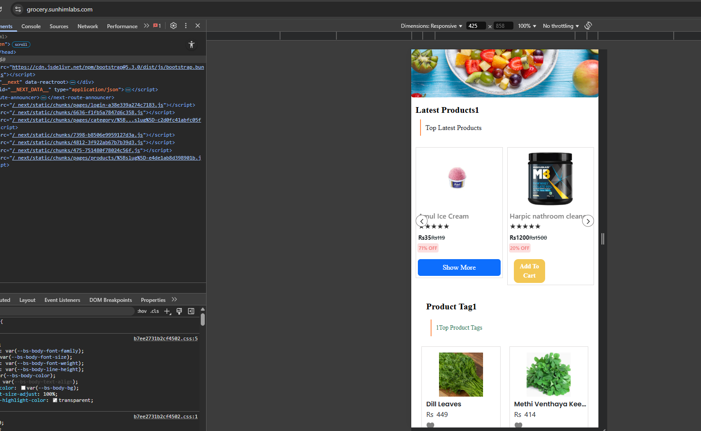Open the bootstrap CDN script link
The image size is (701, 431).
point(108,67)
